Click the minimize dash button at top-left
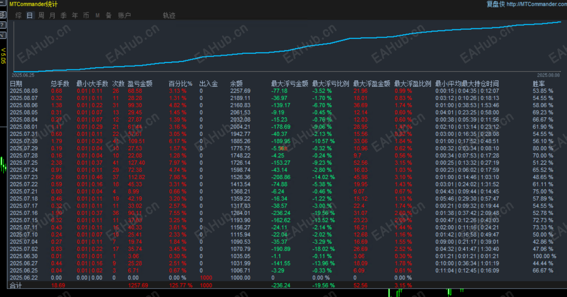The width and height of the screenshot is (567, 297). [3, 3]
